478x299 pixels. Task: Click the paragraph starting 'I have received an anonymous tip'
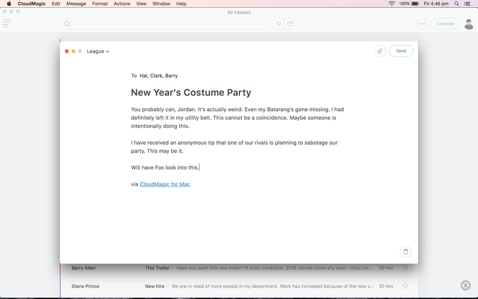point(234,147)
